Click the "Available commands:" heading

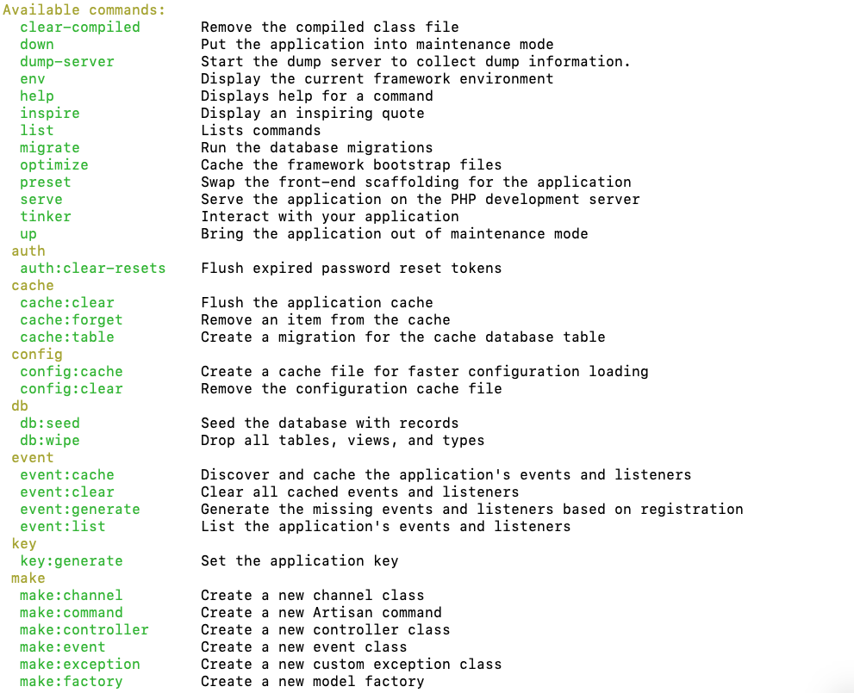(84, 9)
